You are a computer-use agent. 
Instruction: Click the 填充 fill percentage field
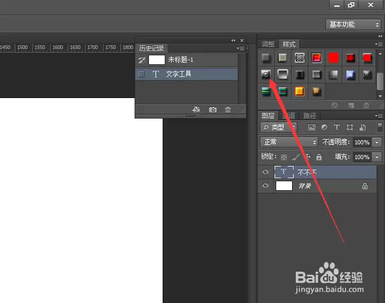coord(362,157)
